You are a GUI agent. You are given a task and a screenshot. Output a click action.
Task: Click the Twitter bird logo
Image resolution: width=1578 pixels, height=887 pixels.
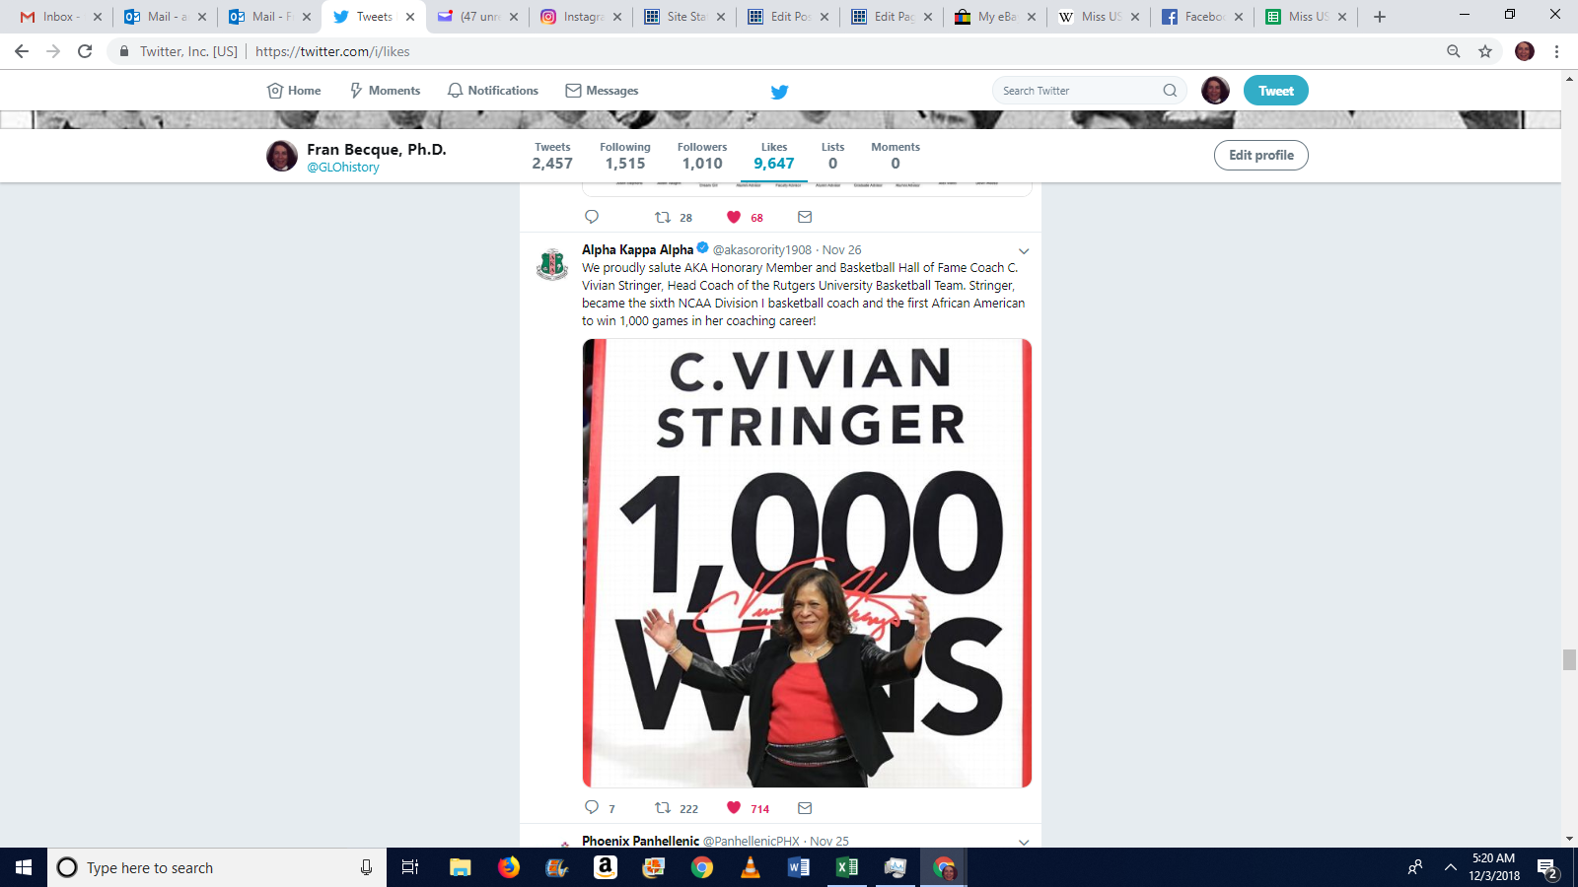point(779,91)
